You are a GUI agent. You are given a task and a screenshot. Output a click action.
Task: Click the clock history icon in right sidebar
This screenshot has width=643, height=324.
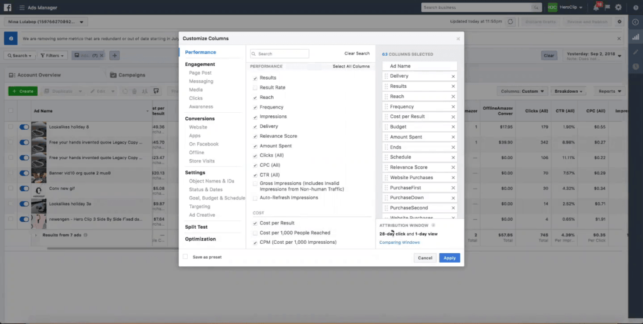click(x=635, y=66)
